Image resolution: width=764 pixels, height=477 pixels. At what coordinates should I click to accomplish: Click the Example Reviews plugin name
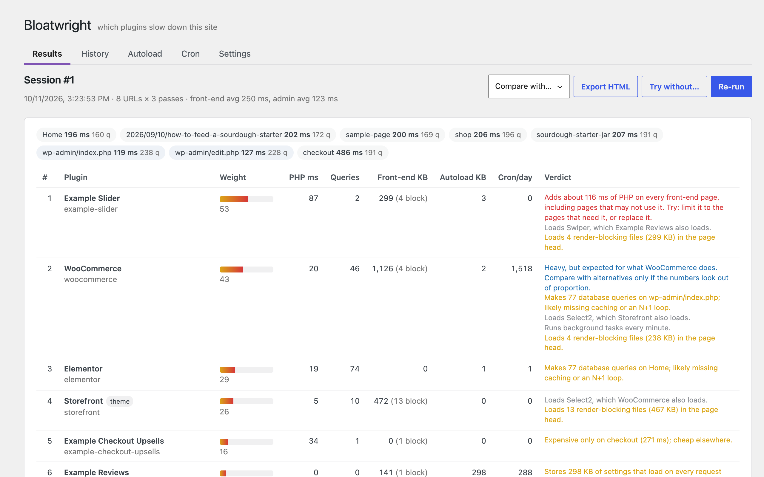click(96, 472)
